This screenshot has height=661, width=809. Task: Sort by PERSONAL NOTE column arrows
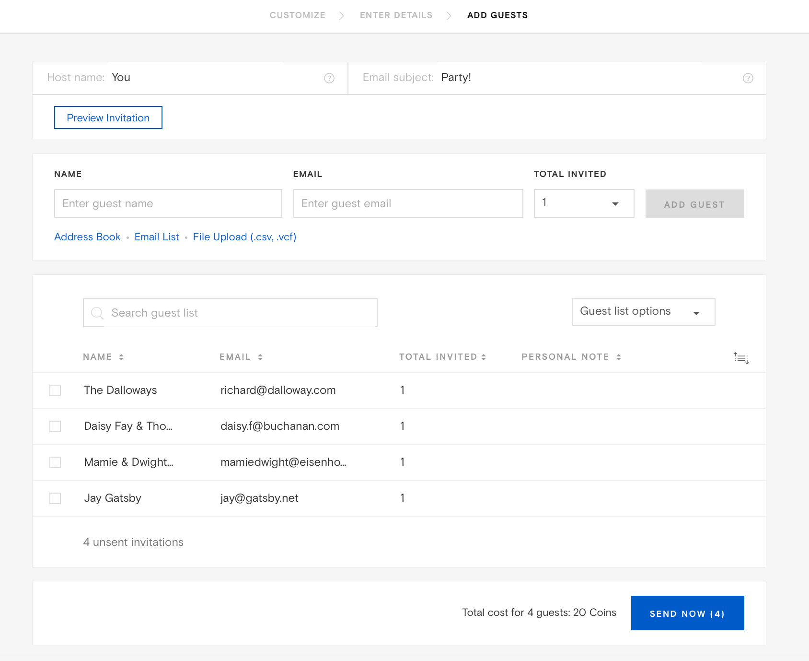(619, 356)
